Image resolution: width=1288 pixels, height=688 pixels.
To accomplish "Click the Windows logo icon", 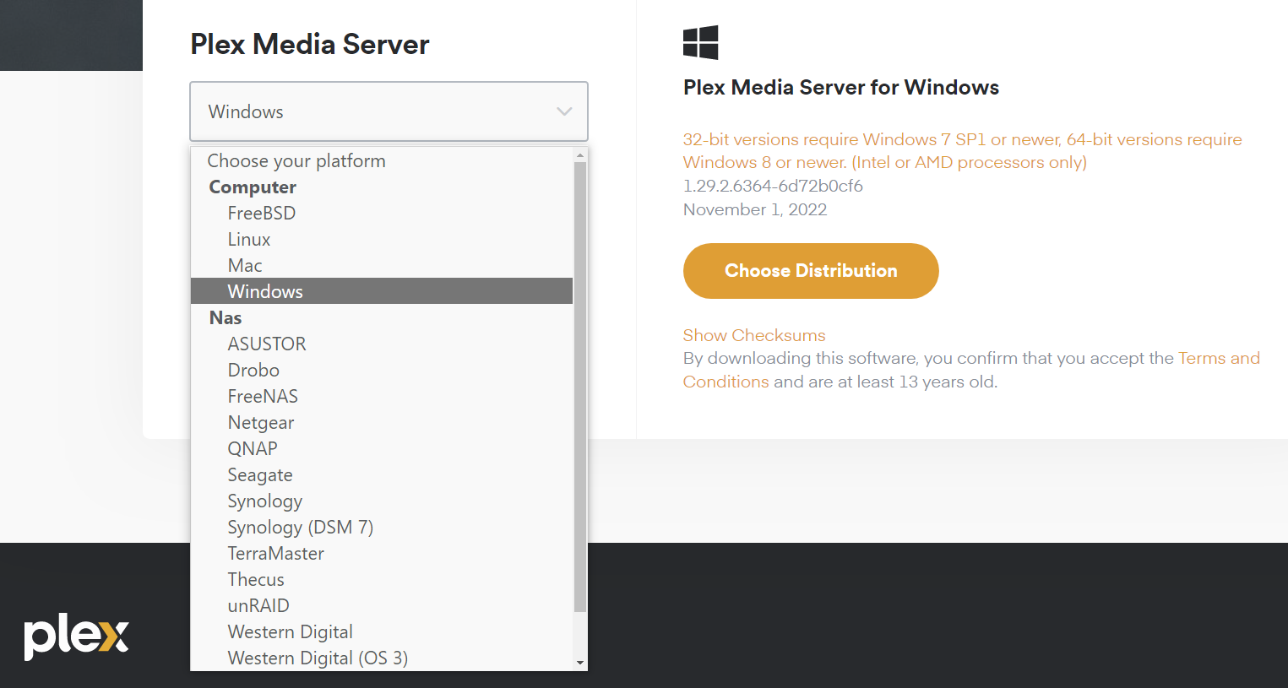I will pyautogui.click(x=700, y=42).
